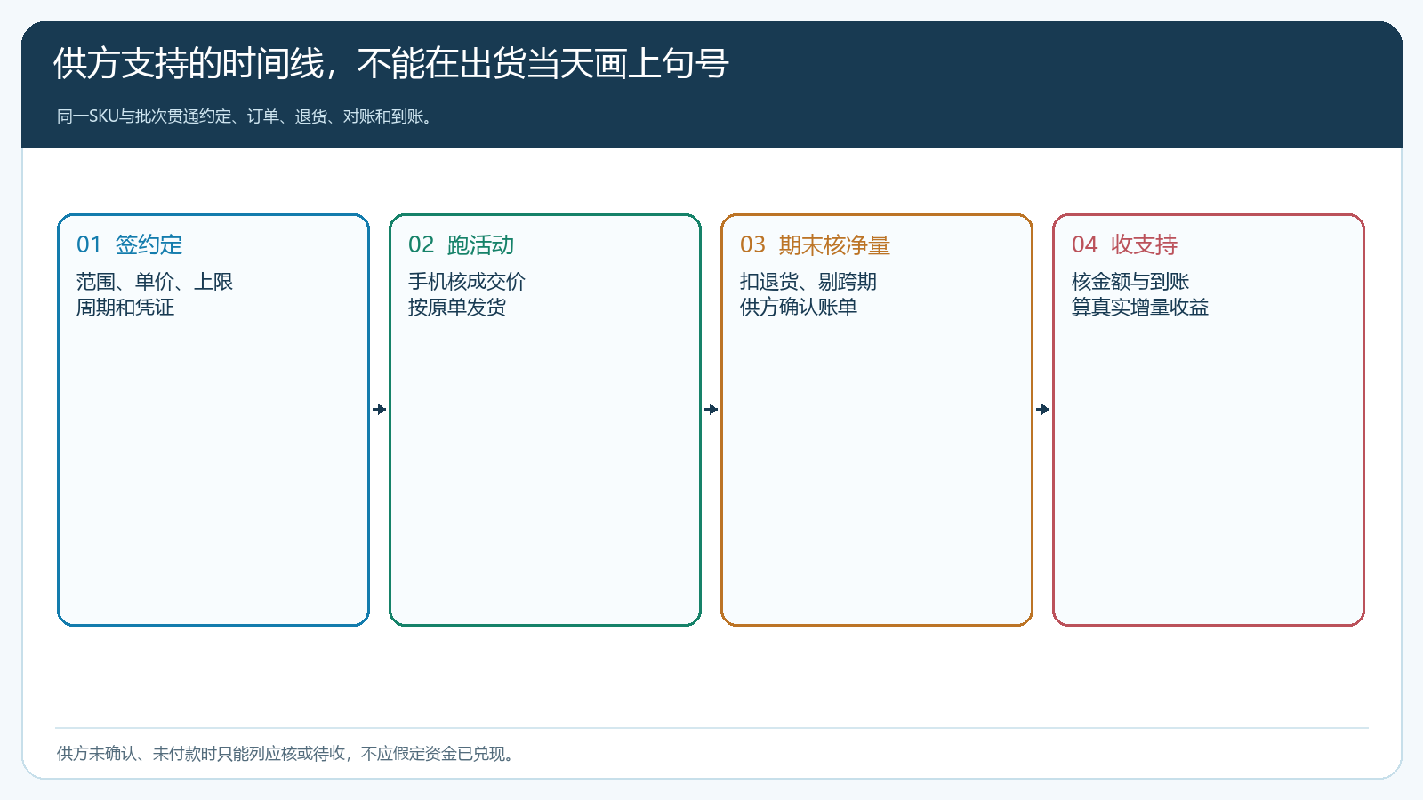The height and width of the screenshot is (800, 1423).
Task: Click the heading 04 收支持
Action: (1124, 244)
